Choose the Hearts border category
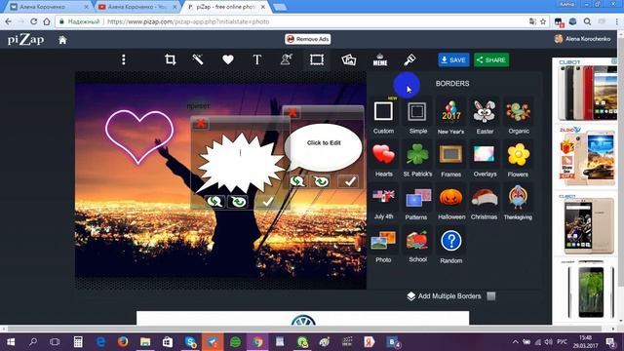Screen dimensions: 624x351 pos(383,159)
